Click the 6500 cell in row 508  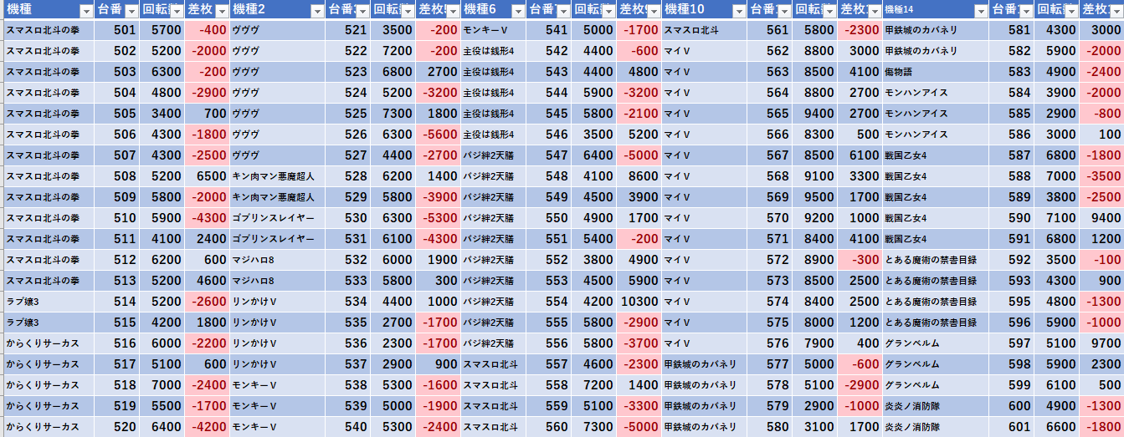tap(207, 175)
